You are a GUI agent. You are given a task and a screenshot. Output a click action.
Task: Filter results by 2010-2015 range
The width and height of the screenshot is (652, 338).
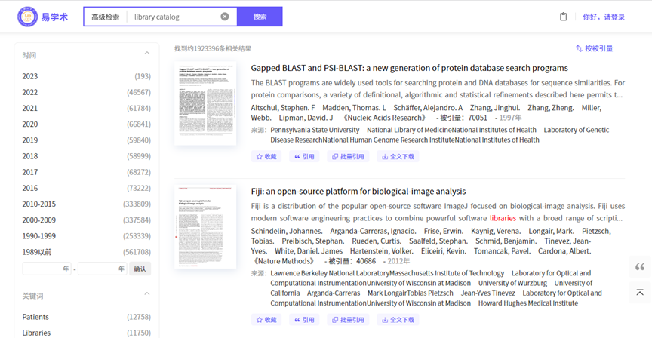39,204
